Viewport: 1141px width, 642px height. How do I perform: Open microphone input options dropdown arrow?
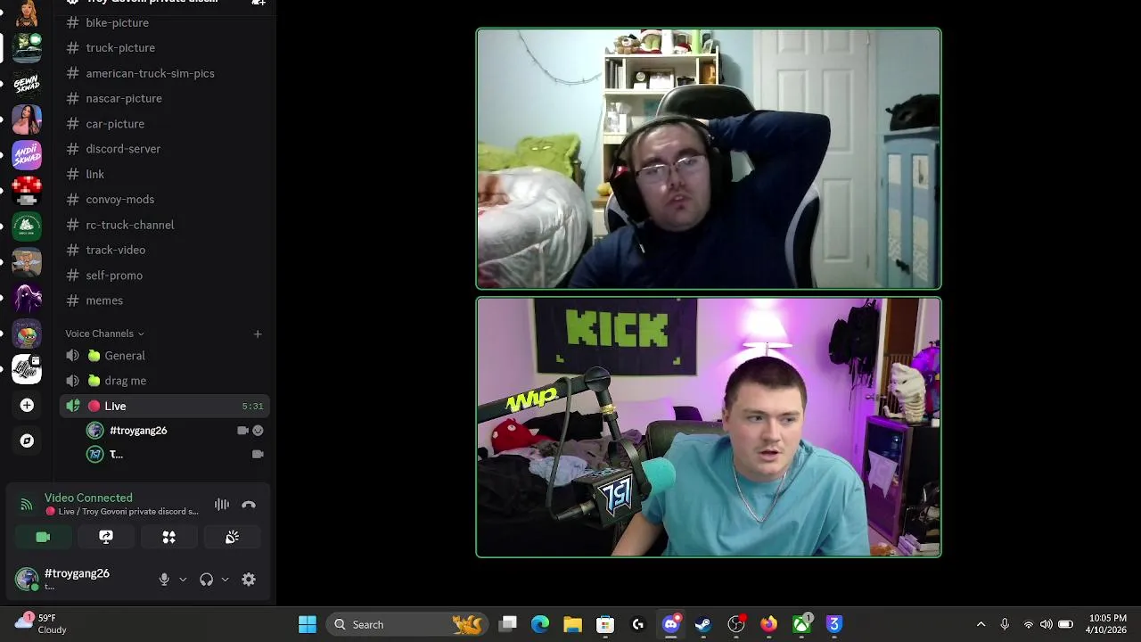point(183,580)
